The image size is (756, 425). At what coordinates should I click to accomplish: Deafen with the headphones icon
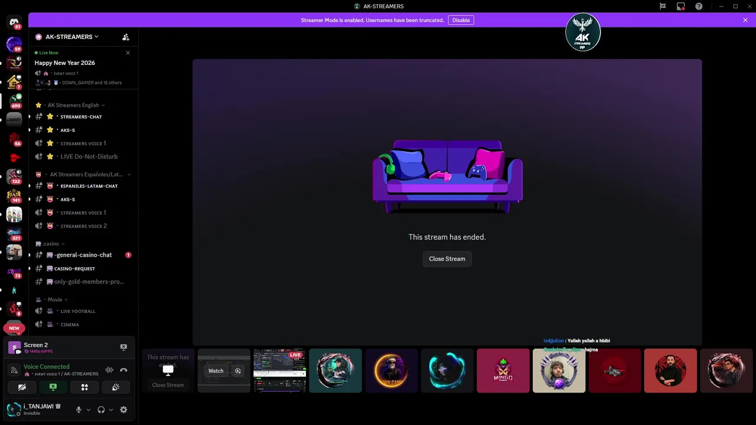pos(101,410)
